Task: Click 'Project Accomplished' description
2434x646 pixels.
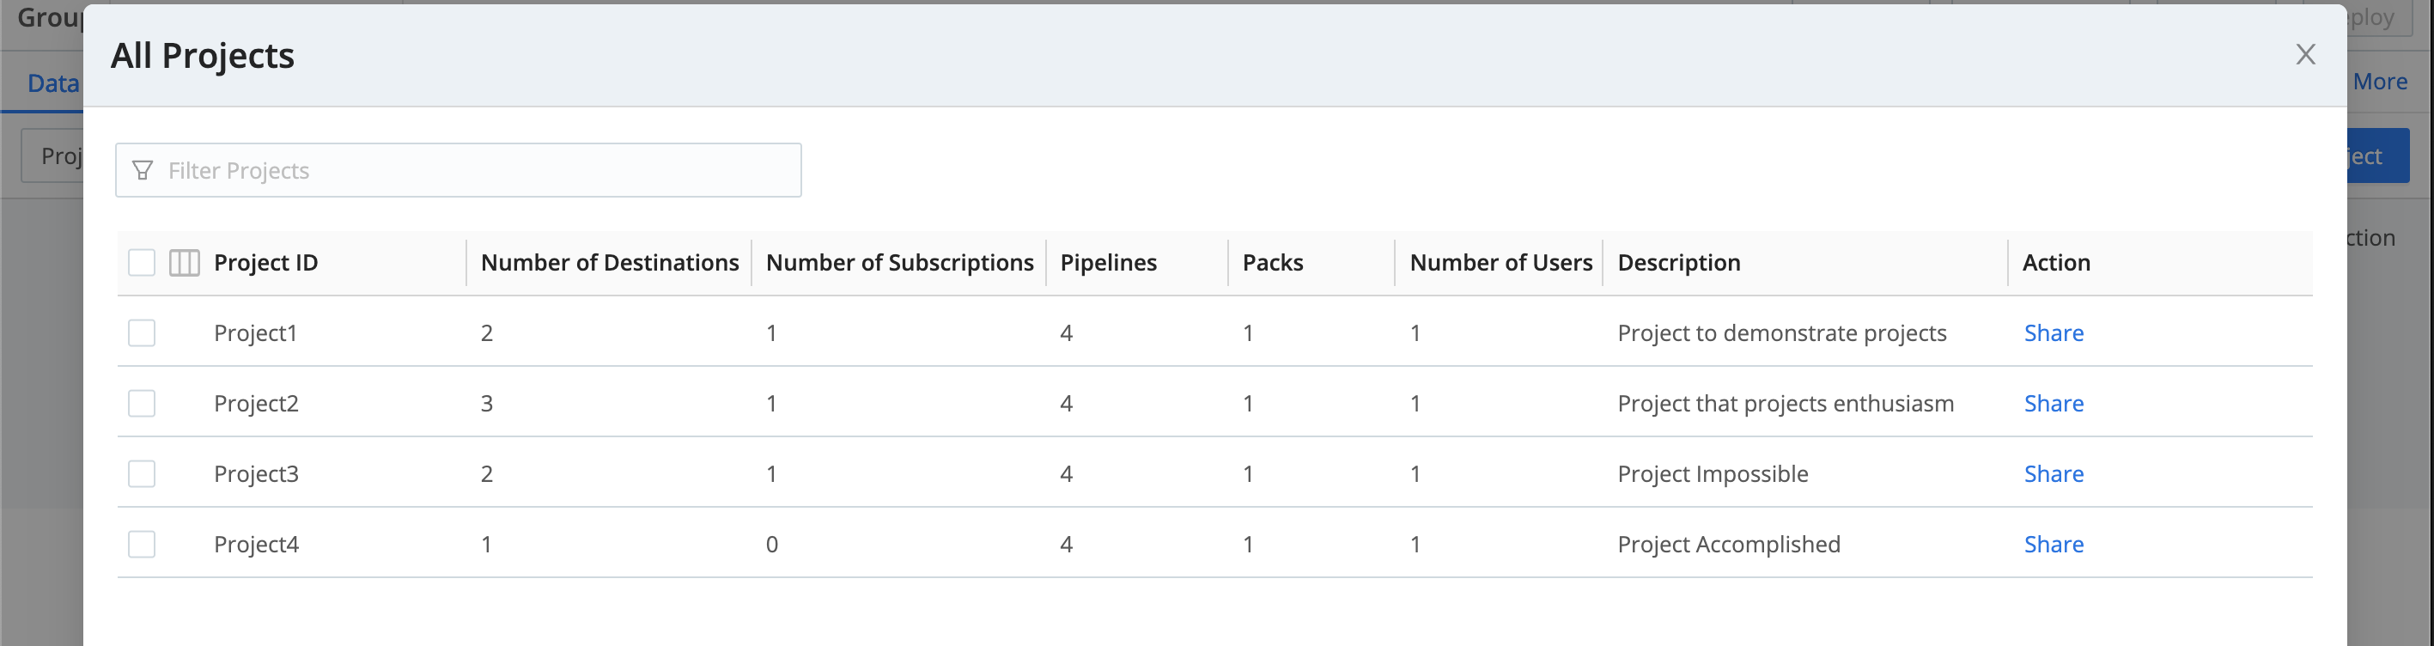Action: (1729, 544)
